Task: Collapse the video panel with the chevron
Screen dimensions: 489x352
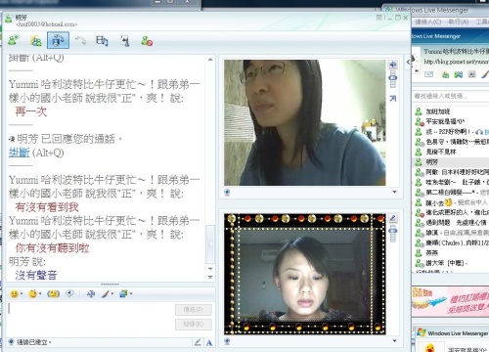Action: (x=408, y=62)
